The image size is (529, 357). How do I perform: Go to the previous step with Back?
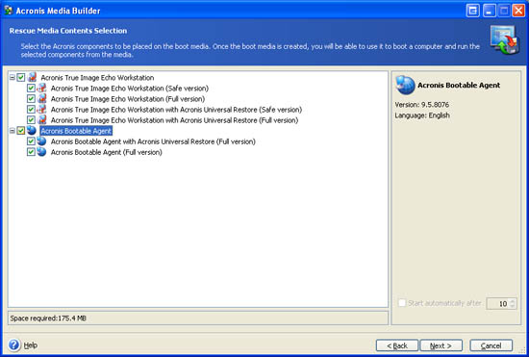point(397,345)
